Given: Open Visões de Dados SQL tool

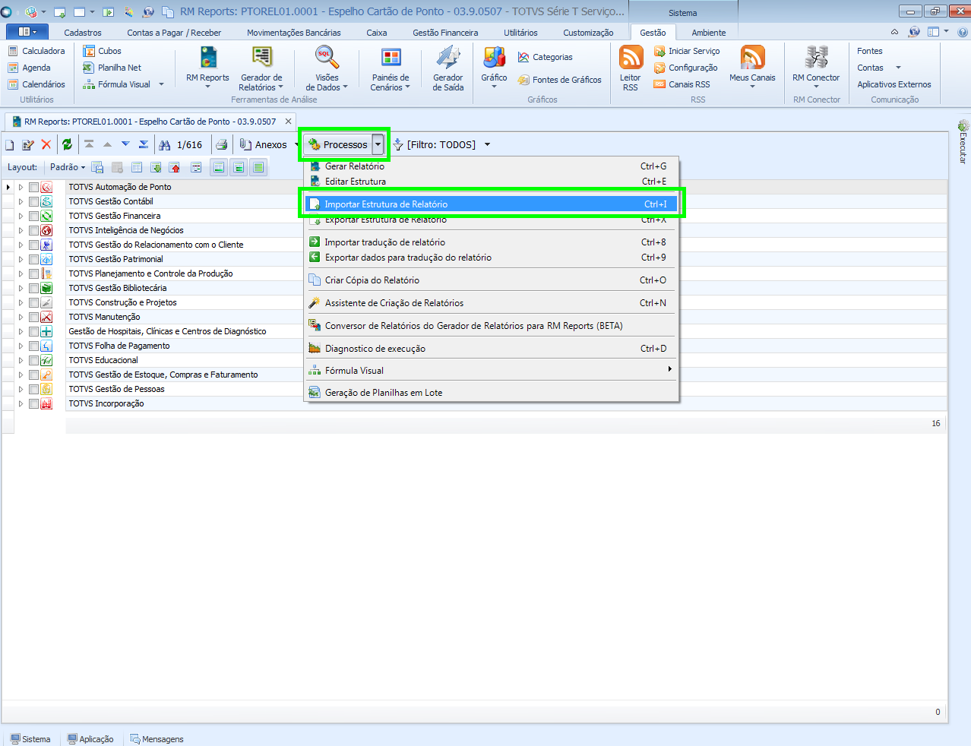Looking at the screenshot, I should tap(327, 68).
